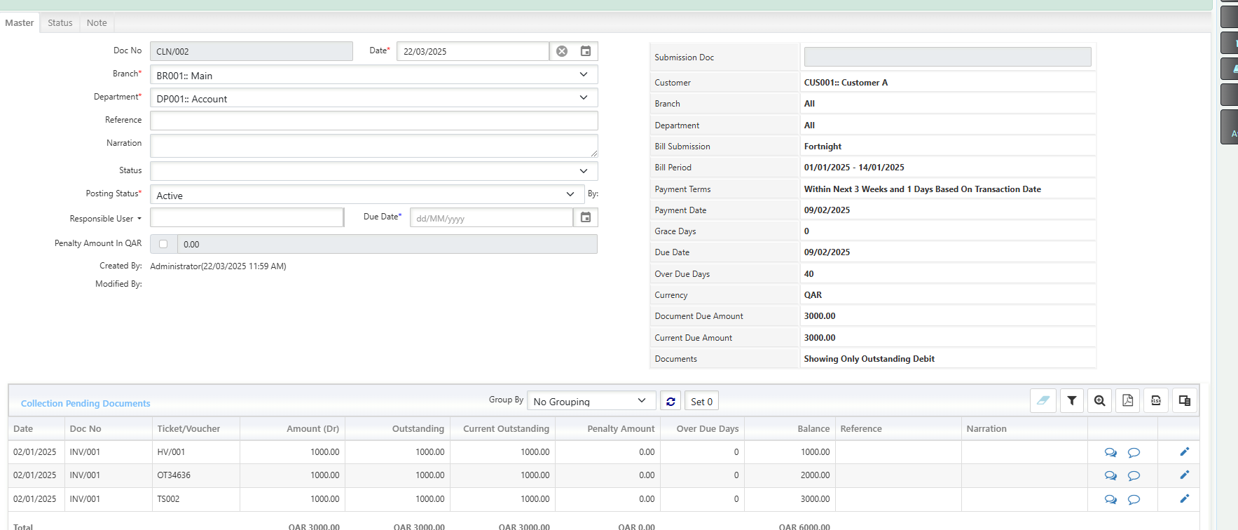
Task: Click the Doc No field CLN/002
Action: (x=251, y=51)
